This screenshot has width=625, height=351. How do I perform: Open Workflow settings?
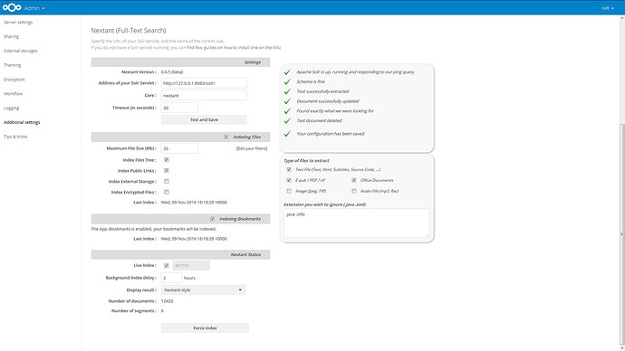pyautogui.click(x=14, y=94)
